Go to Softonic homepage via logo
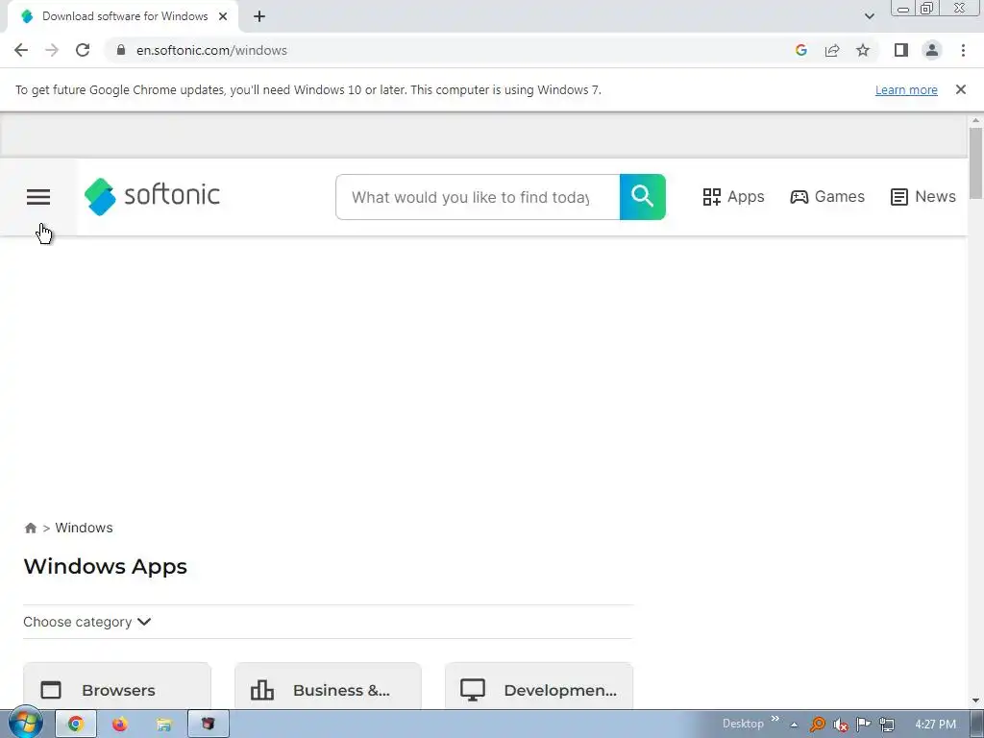Image resolution: width=984 pixels, height=738 pixels. click(x=153, y=196)
